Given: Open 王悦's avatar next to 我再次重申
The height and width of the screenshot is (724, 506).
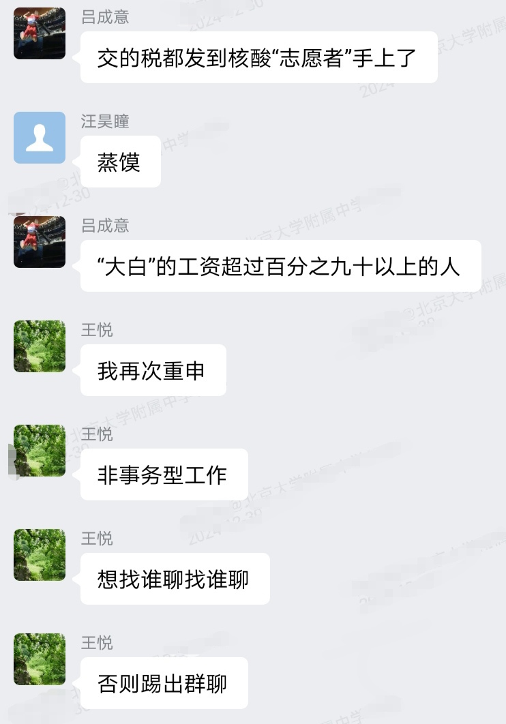Looking at the screenshot, I should coord(40,346).
